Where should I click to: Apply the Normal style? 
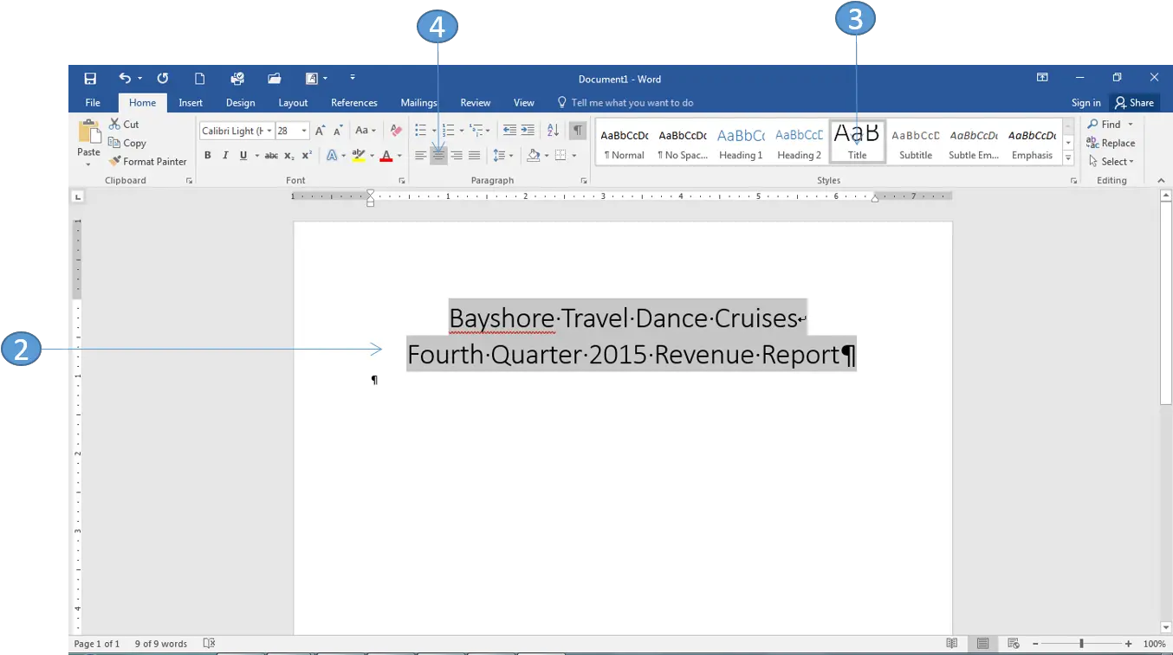[625, 143]
